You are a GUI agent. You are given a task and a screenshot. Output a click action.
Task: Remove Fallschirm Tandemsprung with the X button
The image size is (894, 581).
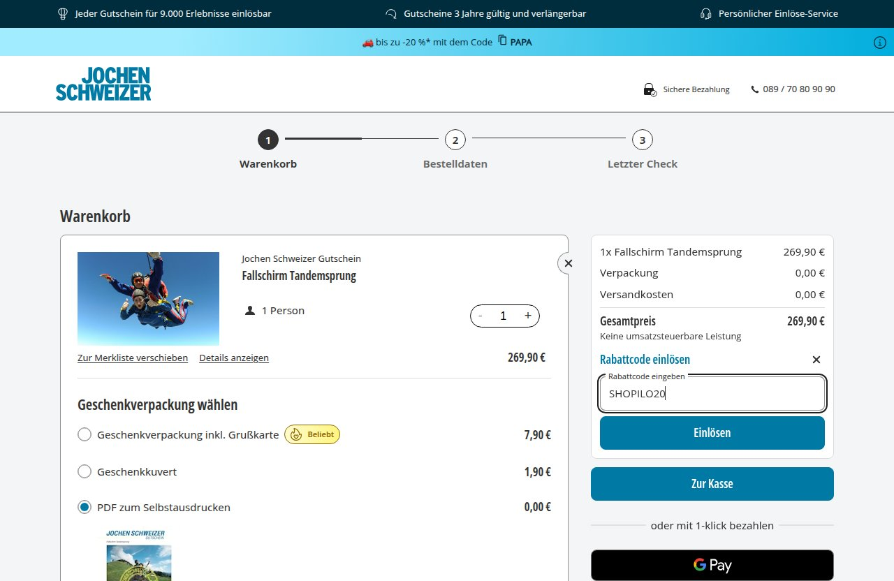pos(568,263)
